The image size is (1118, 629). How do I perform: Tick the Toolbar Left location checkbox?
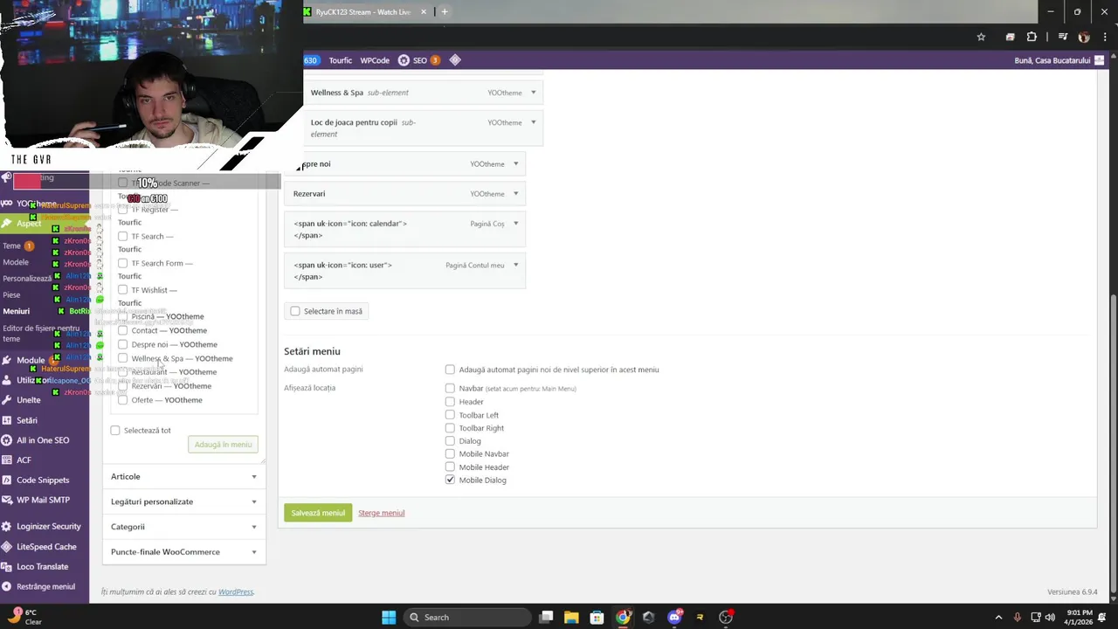450,415
